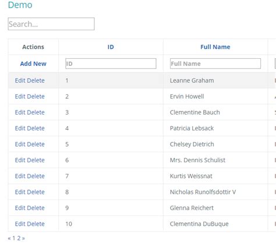Delete the Nicholas Runolfsdottir V row
The height and width of the screenshot is (249, 276).
(x=36, y=192)
